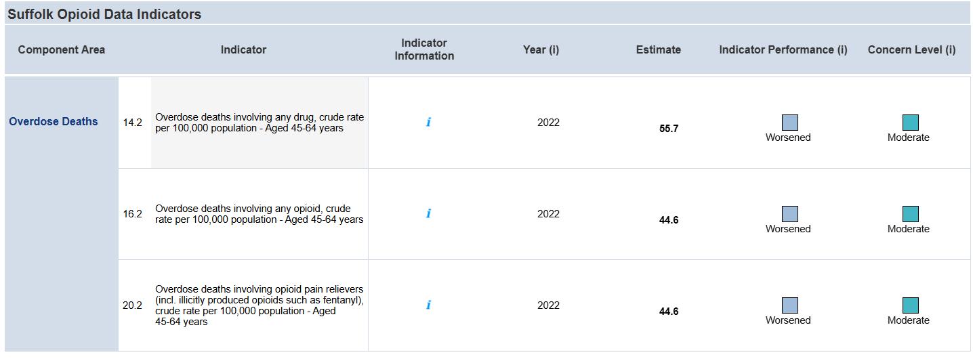Open info icon for indicator 20.2
Image resolution: width=973 pixels, height=363 pixels.
point(428,305)
